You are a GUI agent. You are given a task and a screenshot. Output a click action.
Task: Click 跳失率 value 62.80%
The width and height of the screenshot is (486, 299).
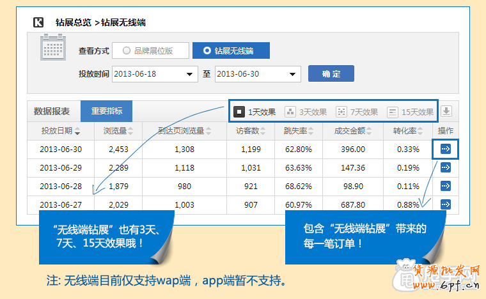coord(299,149)
